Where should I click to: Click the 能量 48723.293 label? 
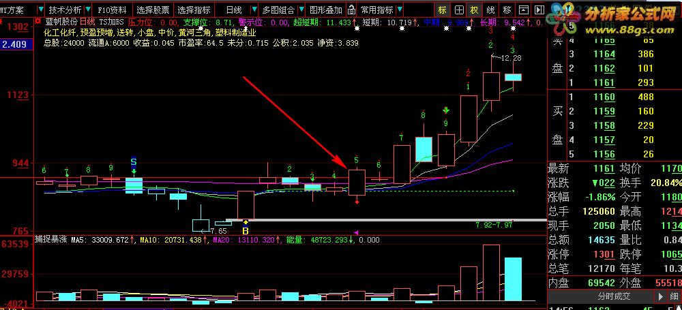tap(318, 240)
